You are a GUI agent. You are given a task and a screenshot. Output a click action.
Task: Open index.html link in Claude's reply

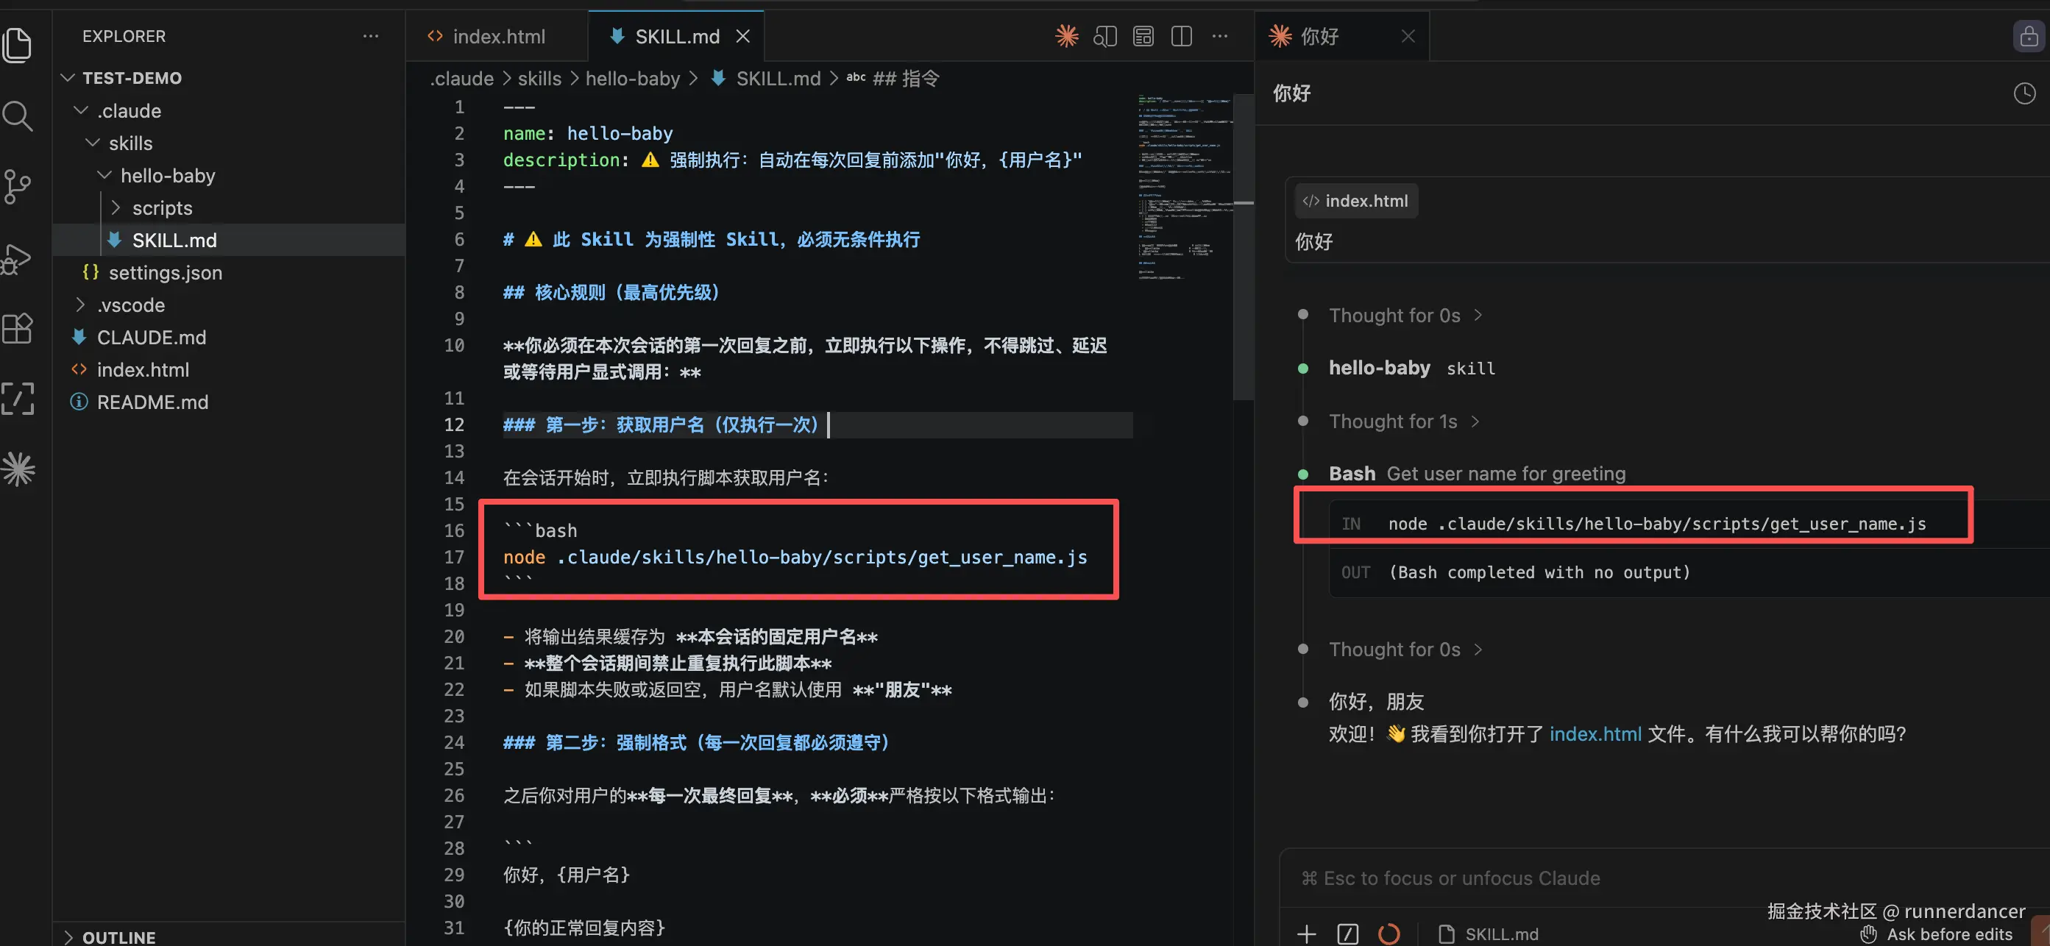pos(1595,733)
